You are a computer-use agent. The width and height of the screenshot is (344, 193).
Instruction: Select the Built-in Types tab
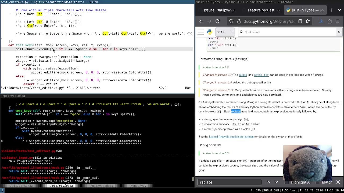coord(305,10)
